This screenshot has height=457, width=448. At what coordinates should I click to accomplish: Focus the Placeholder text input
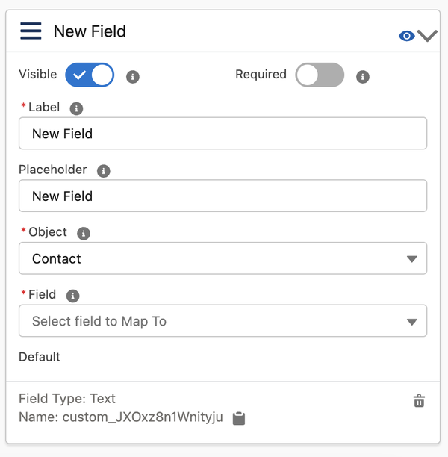pyautogui.click(x=223, y=196)
